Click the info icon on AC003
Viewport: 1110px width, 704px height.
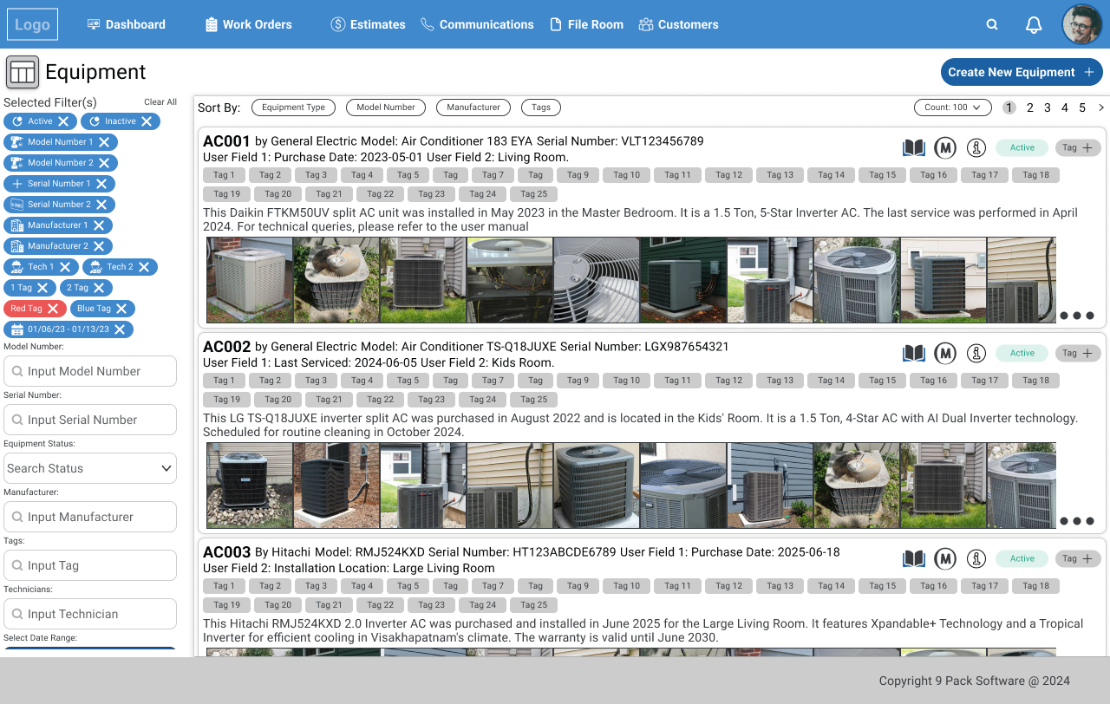click(976, 558)
